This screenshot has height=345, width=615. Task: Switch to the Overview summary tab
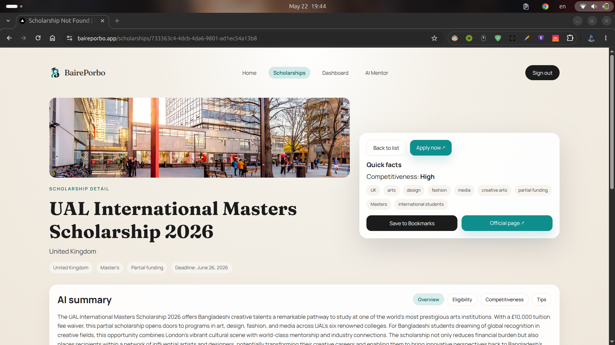pyautogui.click(x=428, y=300)
